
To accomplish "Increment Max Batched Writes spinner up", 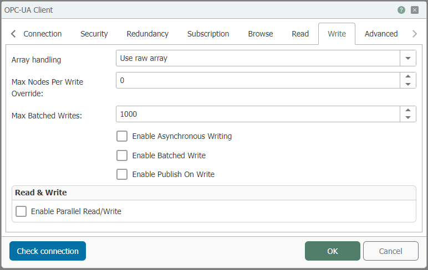I will 408,110.
